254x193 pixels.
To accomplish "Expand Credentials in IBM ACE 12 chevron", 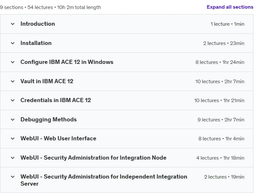I will click(x=13, y=100).
